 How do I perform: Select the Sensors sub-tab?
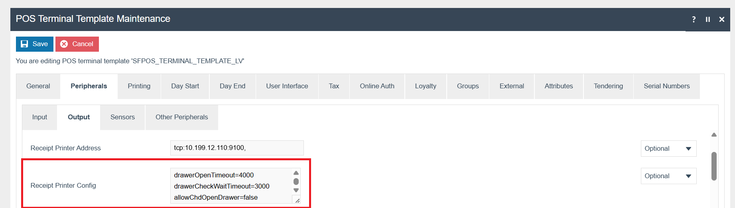click(x=122, y=117)
